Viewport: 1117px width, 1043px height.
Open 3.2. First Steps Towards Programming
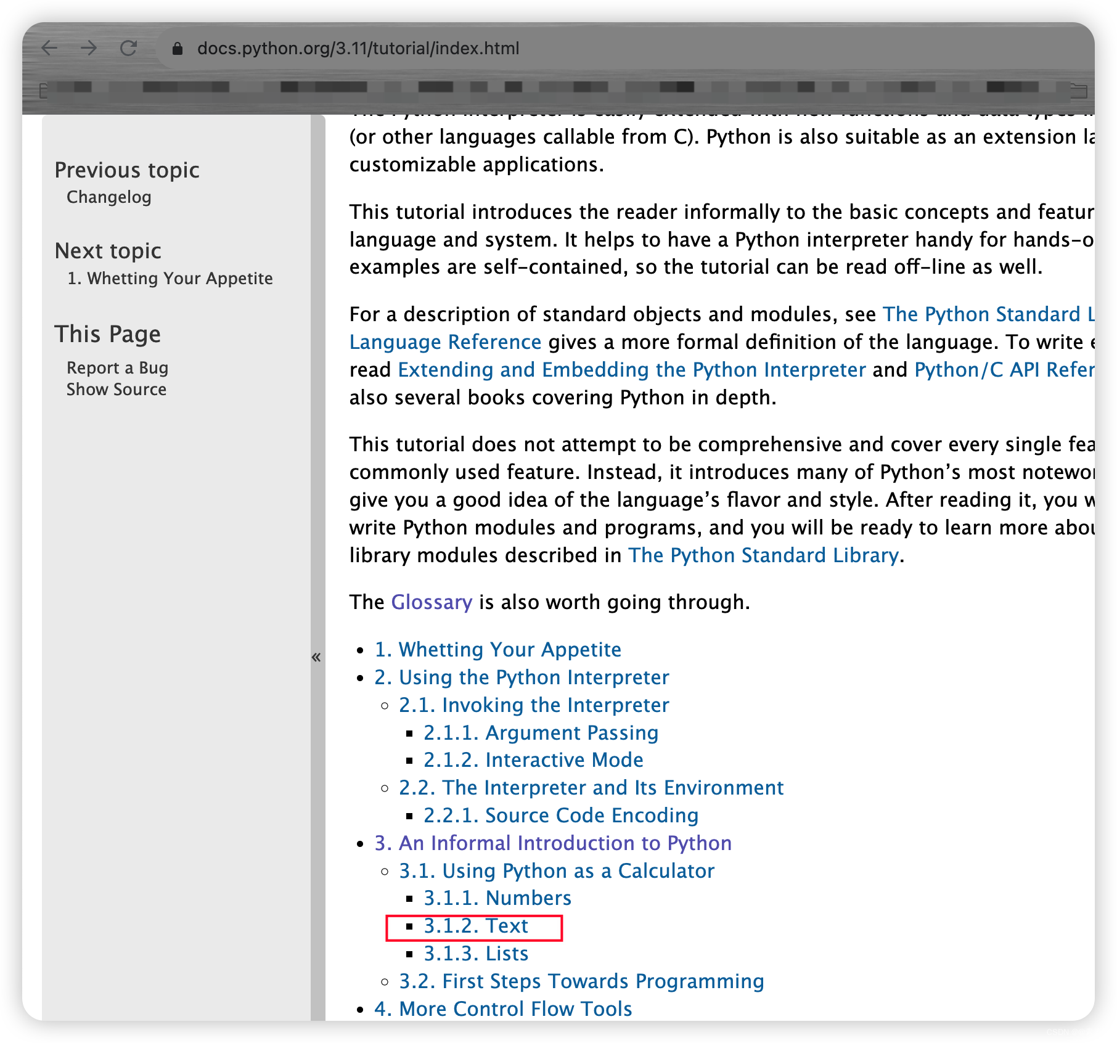point(581,981)
